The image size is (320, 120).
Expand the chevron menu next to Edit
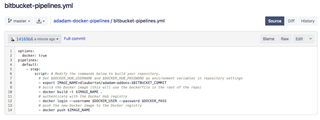coord(310,39)
